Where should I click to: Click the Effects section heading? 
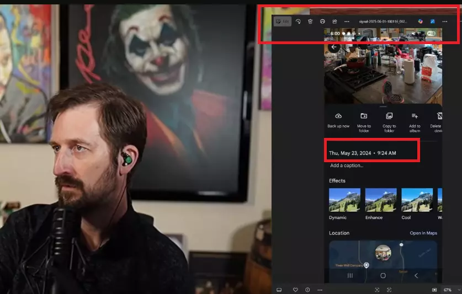(337, 181)
